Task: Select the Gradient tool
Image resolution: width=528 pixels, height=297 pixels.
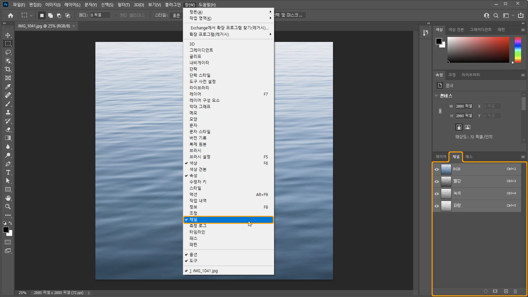Action: click(8, 138)
